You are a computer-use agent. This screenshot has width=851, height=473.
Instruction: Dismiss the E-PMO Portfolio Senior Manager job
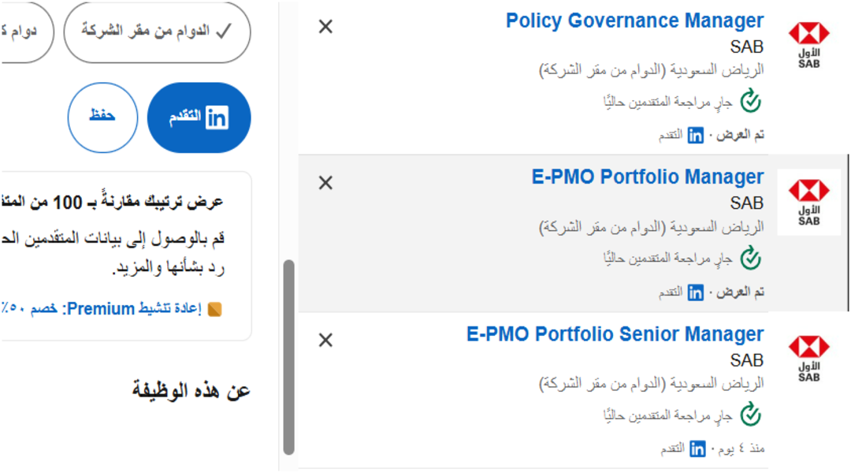point(325,341)
